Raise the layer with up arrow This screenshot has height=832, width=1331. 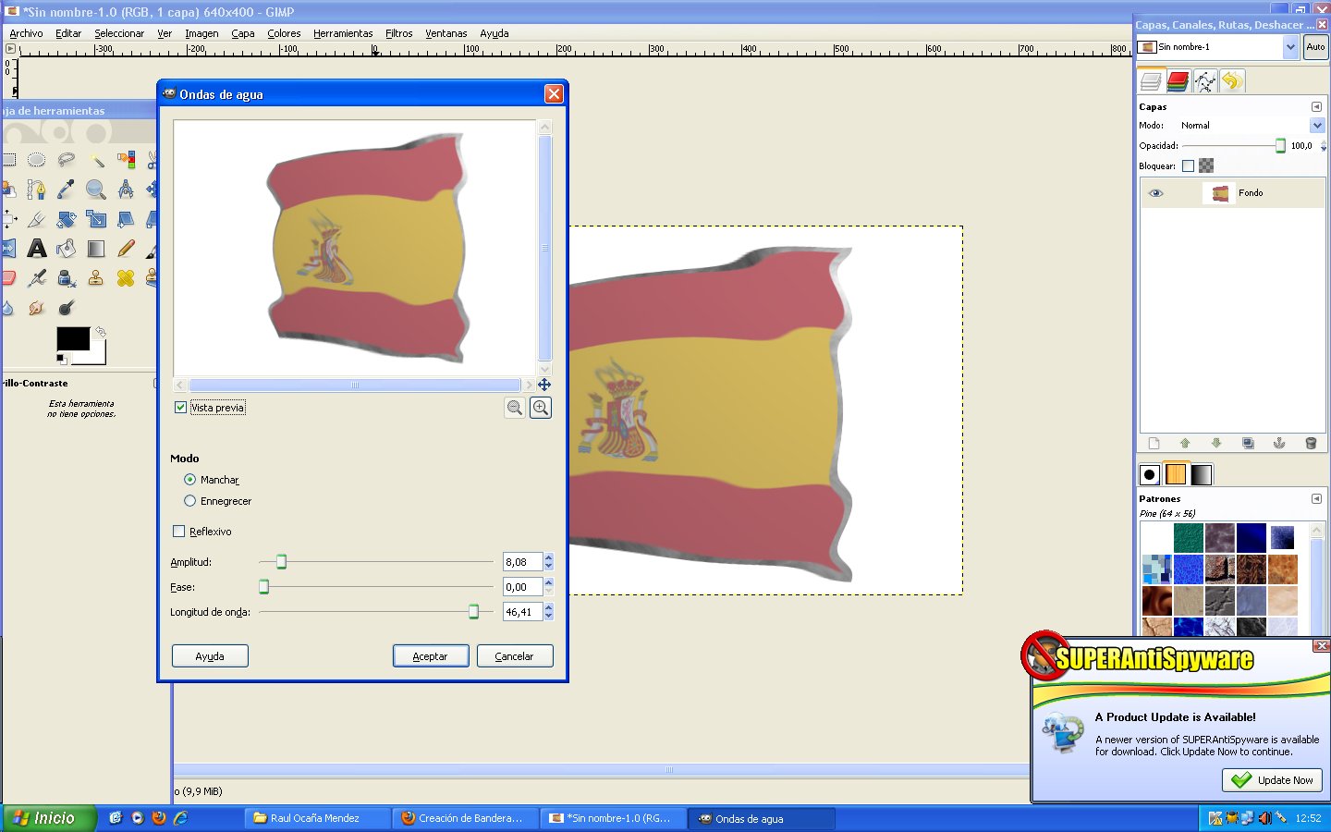click(x=1185, y=444)
